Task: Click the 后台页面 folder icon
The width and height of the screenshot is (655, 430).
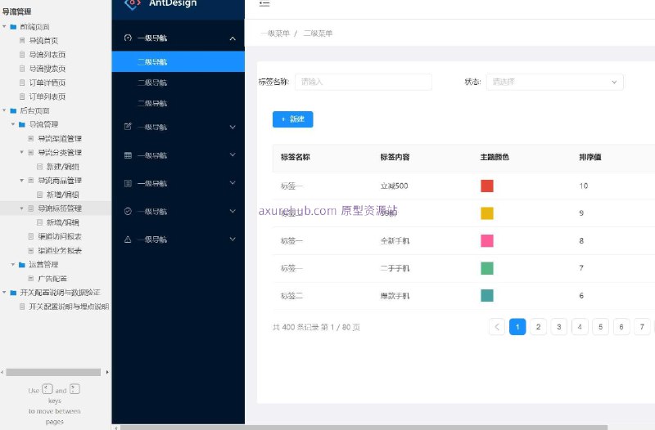Action: pyautogui.click(x=13, y=110)
